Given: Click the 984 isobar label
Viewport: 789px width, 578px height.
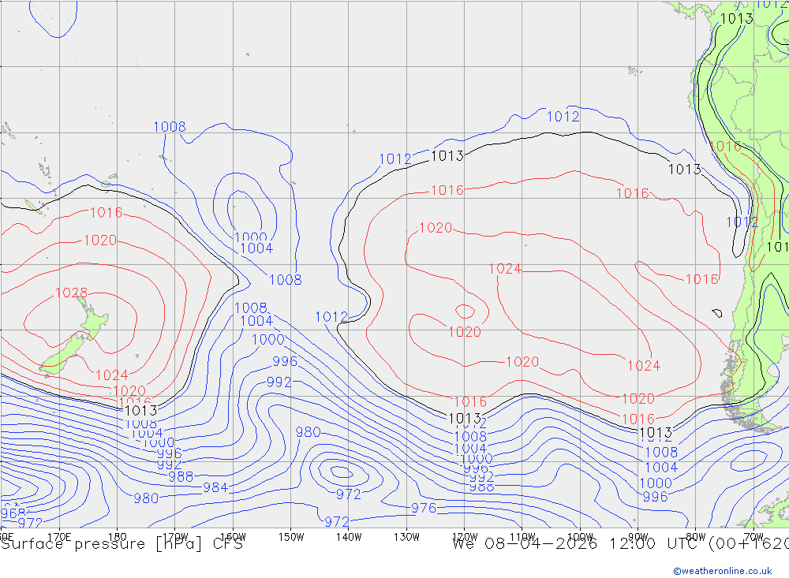Looking at the screenshot, I should coord(215,487).
